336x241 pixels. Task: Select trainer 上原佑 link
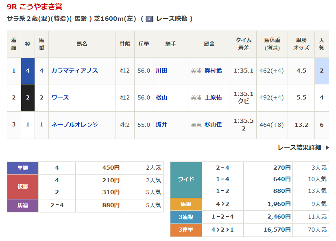(213, 97)
